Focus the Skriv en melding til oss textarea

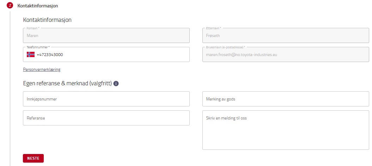point(285,130)
